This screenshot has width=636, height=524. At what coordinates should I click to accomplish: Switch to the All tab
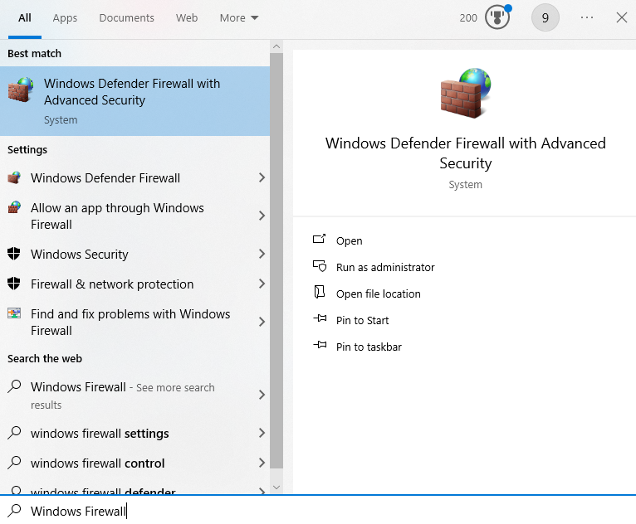point(25,17)
